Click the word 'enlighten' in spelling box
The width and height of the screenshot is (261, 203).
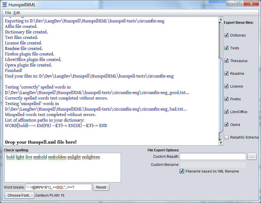pos(91,157)
